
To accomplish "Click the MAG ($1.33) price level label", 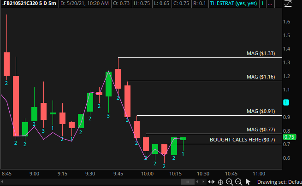I will [261, 53].
